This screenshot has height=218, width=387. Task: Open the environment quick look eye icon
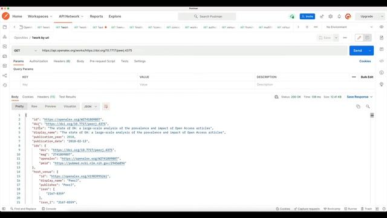pos(382,27)
